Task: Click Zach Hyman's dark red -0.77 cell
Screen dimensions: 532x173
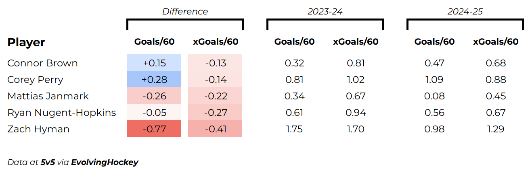Action: [x=154, y=129]
